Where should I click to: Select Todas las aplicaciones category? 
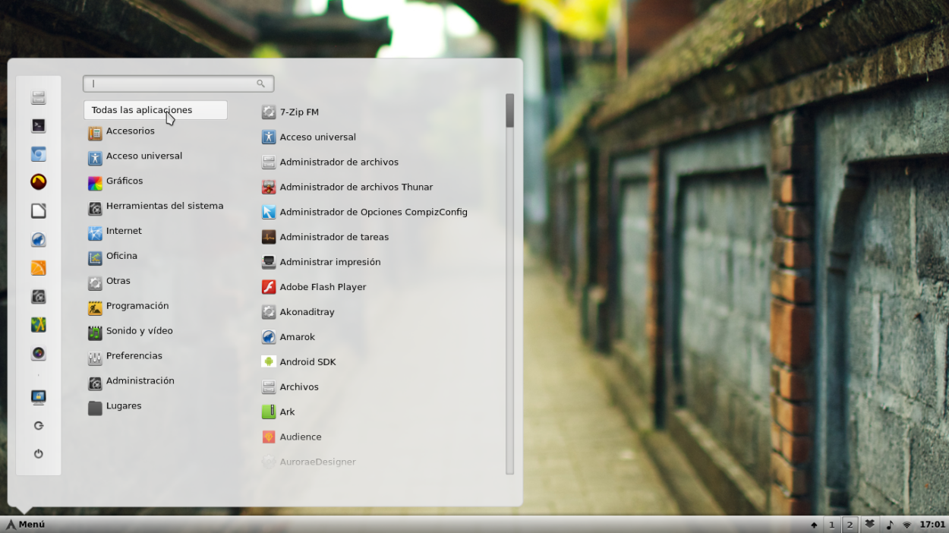pos(155,110)
